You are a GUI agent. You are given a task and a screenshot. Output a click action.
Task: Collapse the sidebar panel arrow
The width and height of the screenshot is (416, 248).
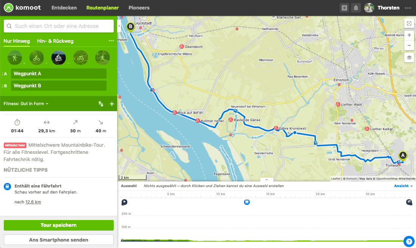tap(119, 26)
